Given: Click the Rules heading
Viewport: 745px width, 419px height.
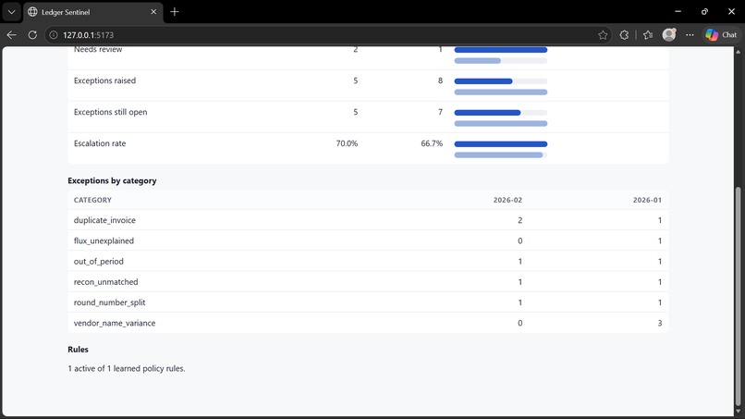Looking at the screenshot, I should pos(78,349).
